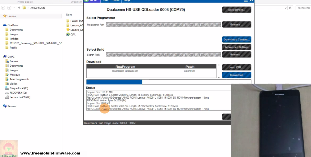Select the Favoris star icon in the sidebar
This screenshot has width=311, height=157.
[x=5, y=16]
